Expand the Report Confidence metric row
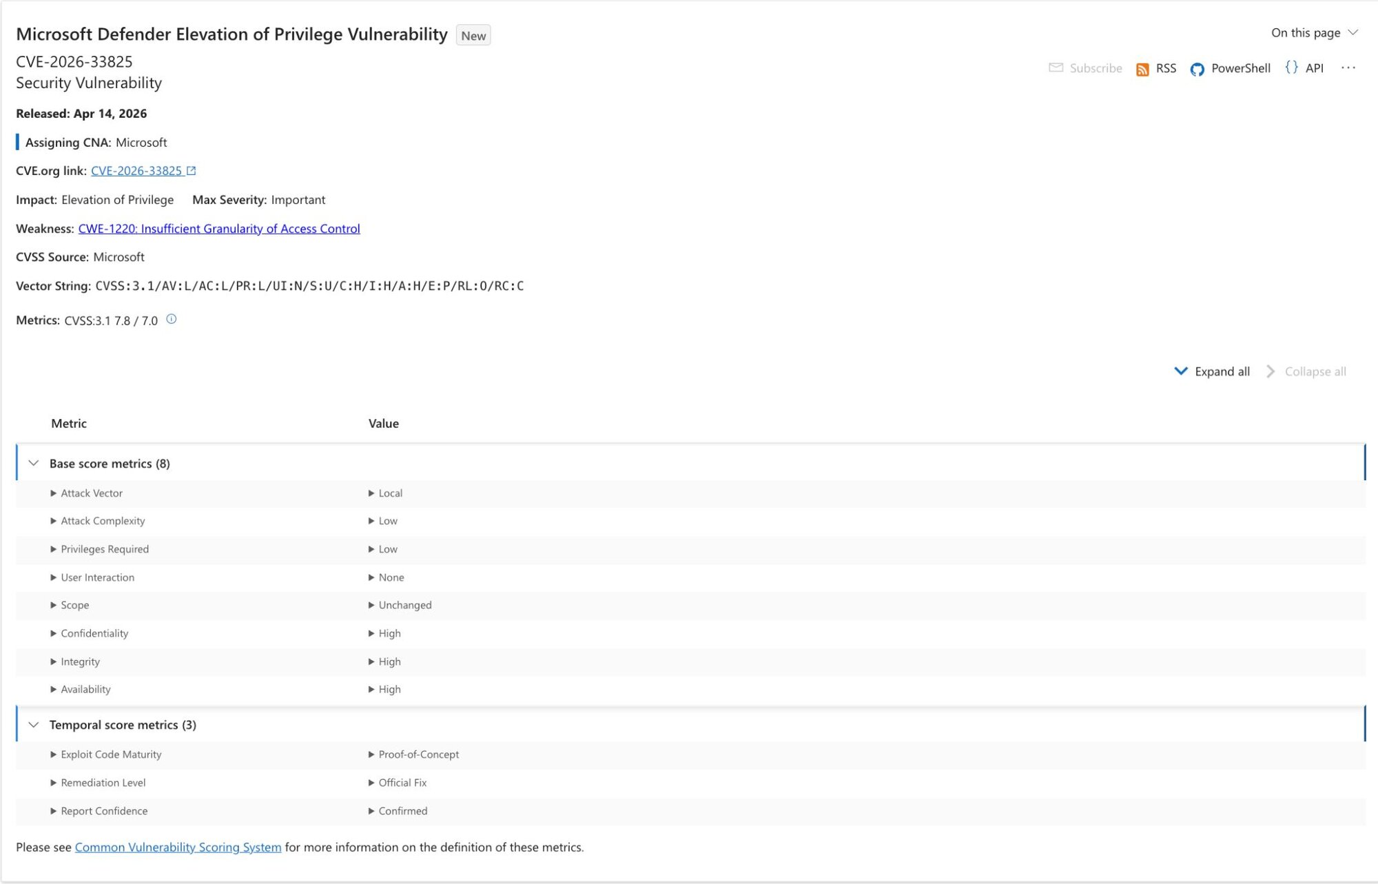The width and height of the screenshot is (1378, 884). (x=54, y=811)
